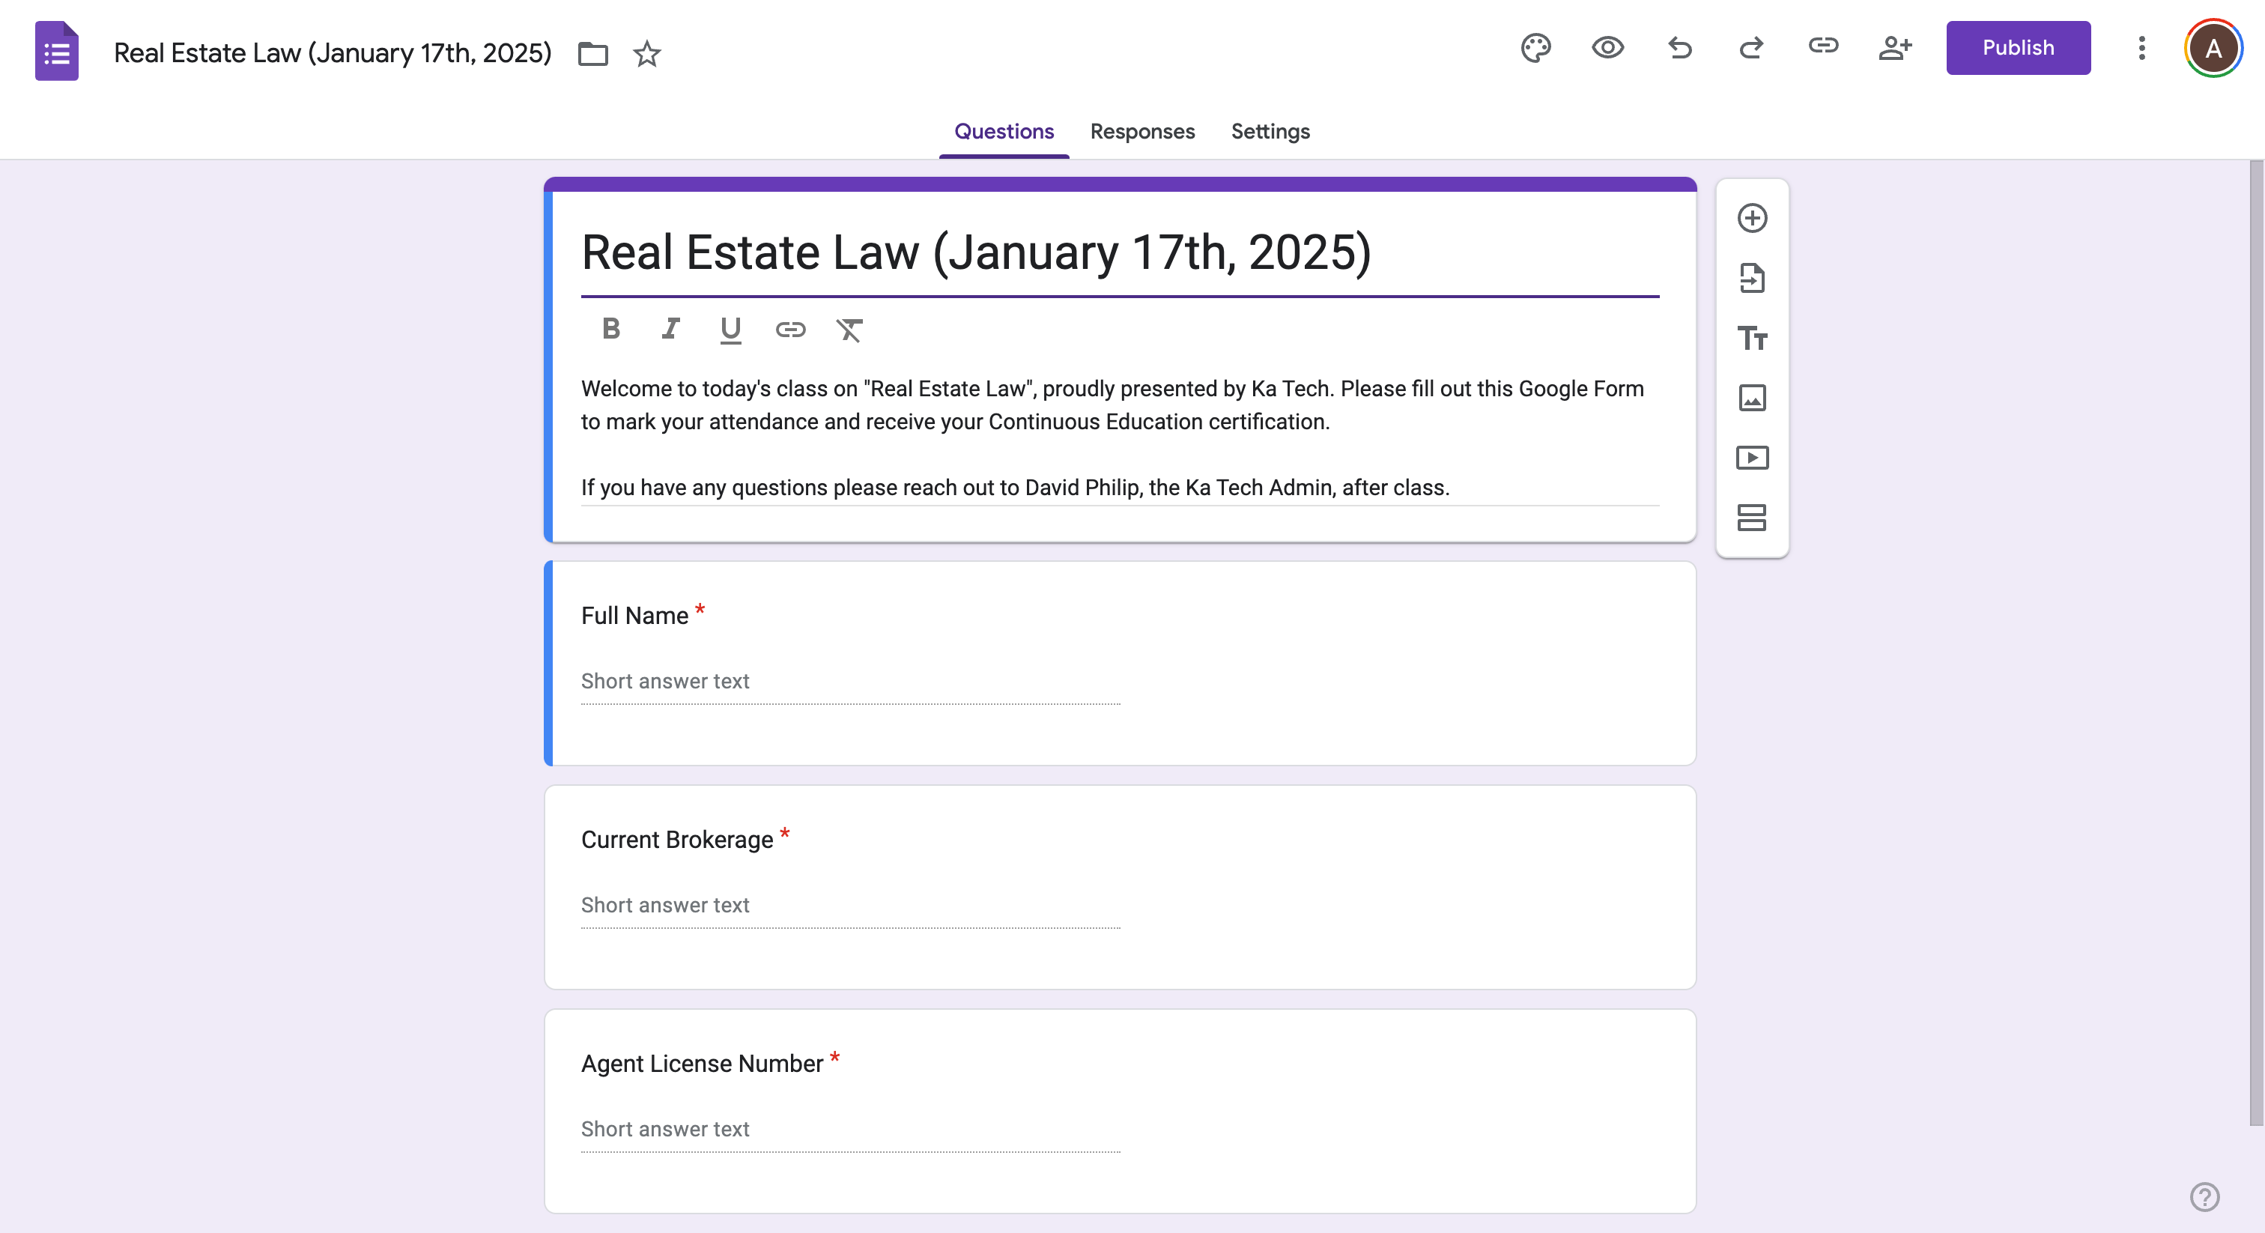Star the Real Estate Law form
This screenshot has height=1233, width=2265.
pos(647,54)
